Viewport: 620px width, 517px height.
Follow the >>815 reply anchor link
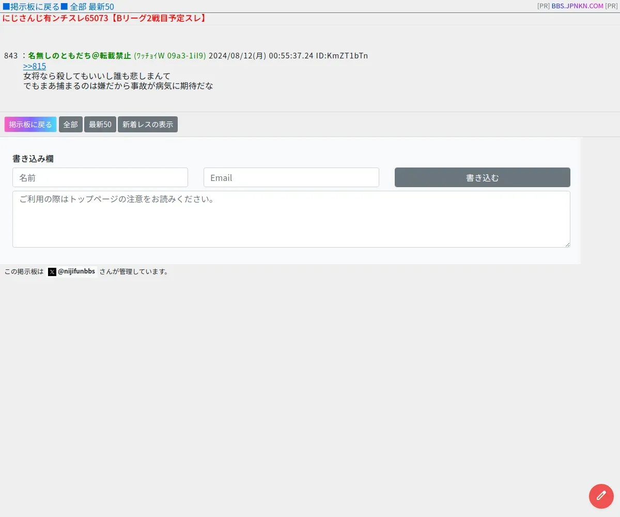pos(35,66)
